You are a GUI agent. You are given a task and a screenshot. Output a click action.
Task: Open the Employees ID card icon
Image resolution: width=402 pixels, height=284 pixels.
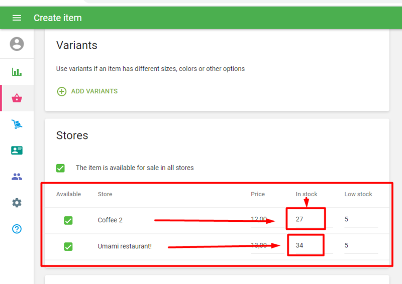pyautogui.click(x=17, y=151)
